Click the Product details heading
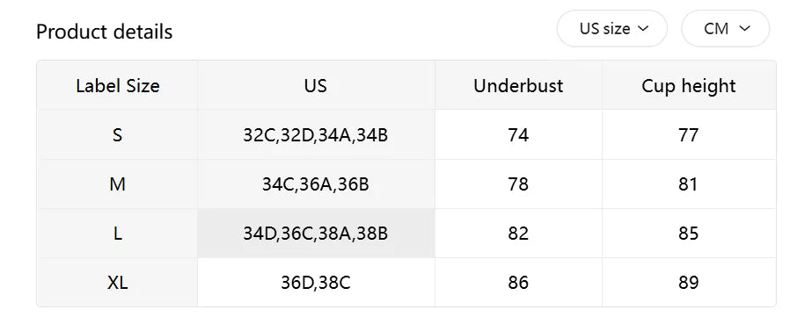The height and width of the screenshot is (324, 812). coord(104,32)
